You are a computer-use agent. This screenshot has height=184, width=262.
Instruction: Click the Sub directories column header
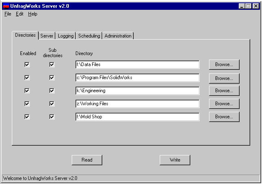point(53,53)
